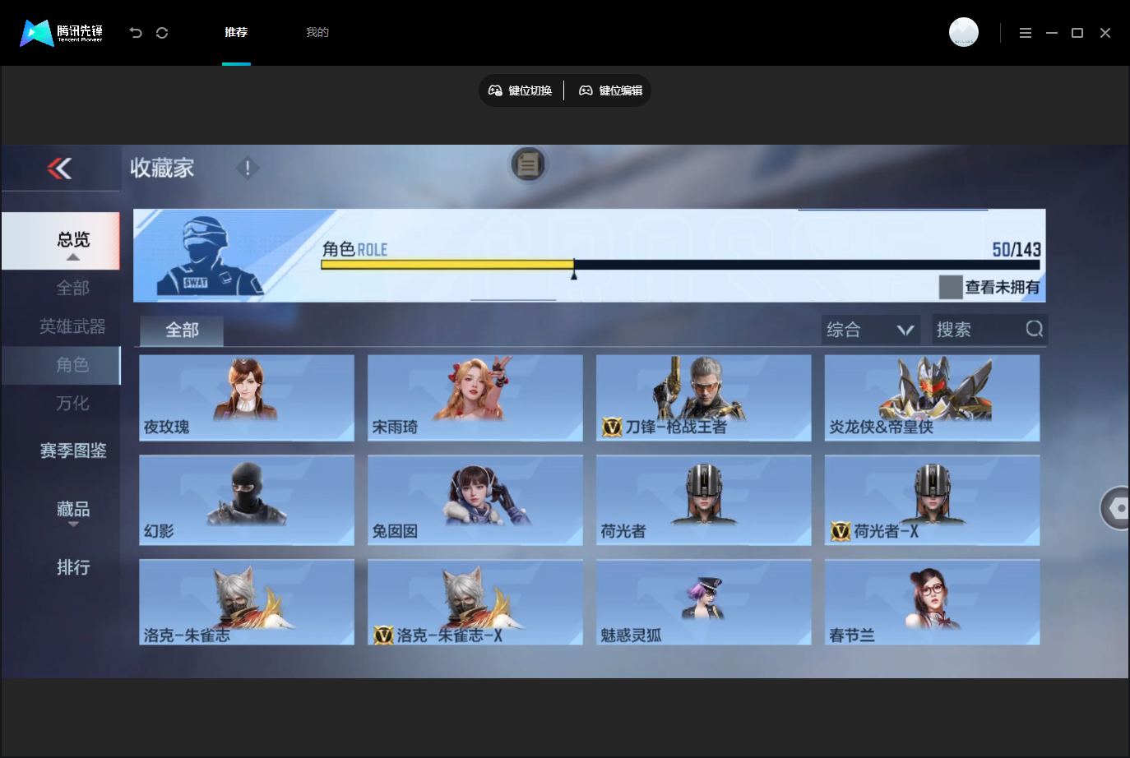Click the magnifier search icon
Image resolution: width=1130 pixels, height=758 pixels.
click(x=1035, y=329)
